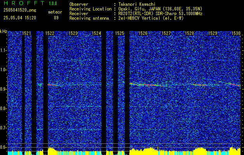Click the name Takanori Kawachi
This screenshot has height=155, width=244.
pos(137,4)
